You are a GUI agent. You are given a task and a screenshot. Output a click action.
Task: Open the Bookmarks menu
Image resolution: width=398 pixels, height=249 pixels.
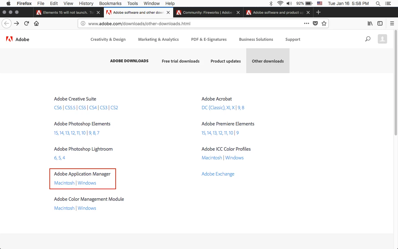click(110, 3)
